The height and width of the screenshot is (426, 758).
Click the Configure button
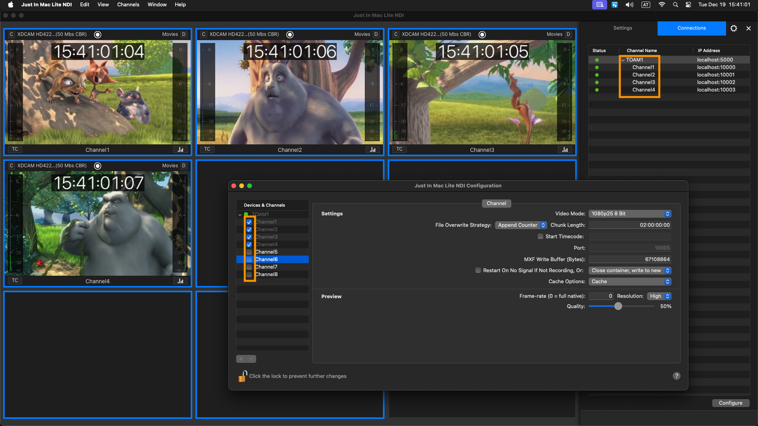tap(730, 403)
